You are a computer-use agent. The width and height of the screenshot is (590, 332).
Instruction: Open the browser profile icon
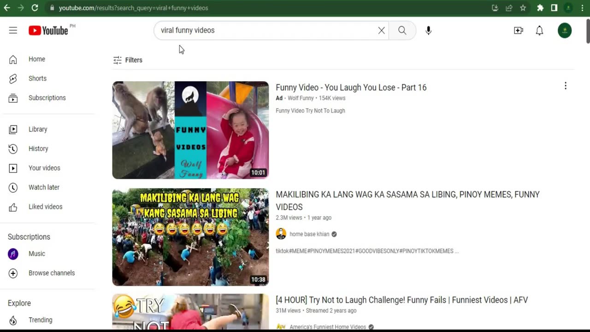[x=568, y=8]
